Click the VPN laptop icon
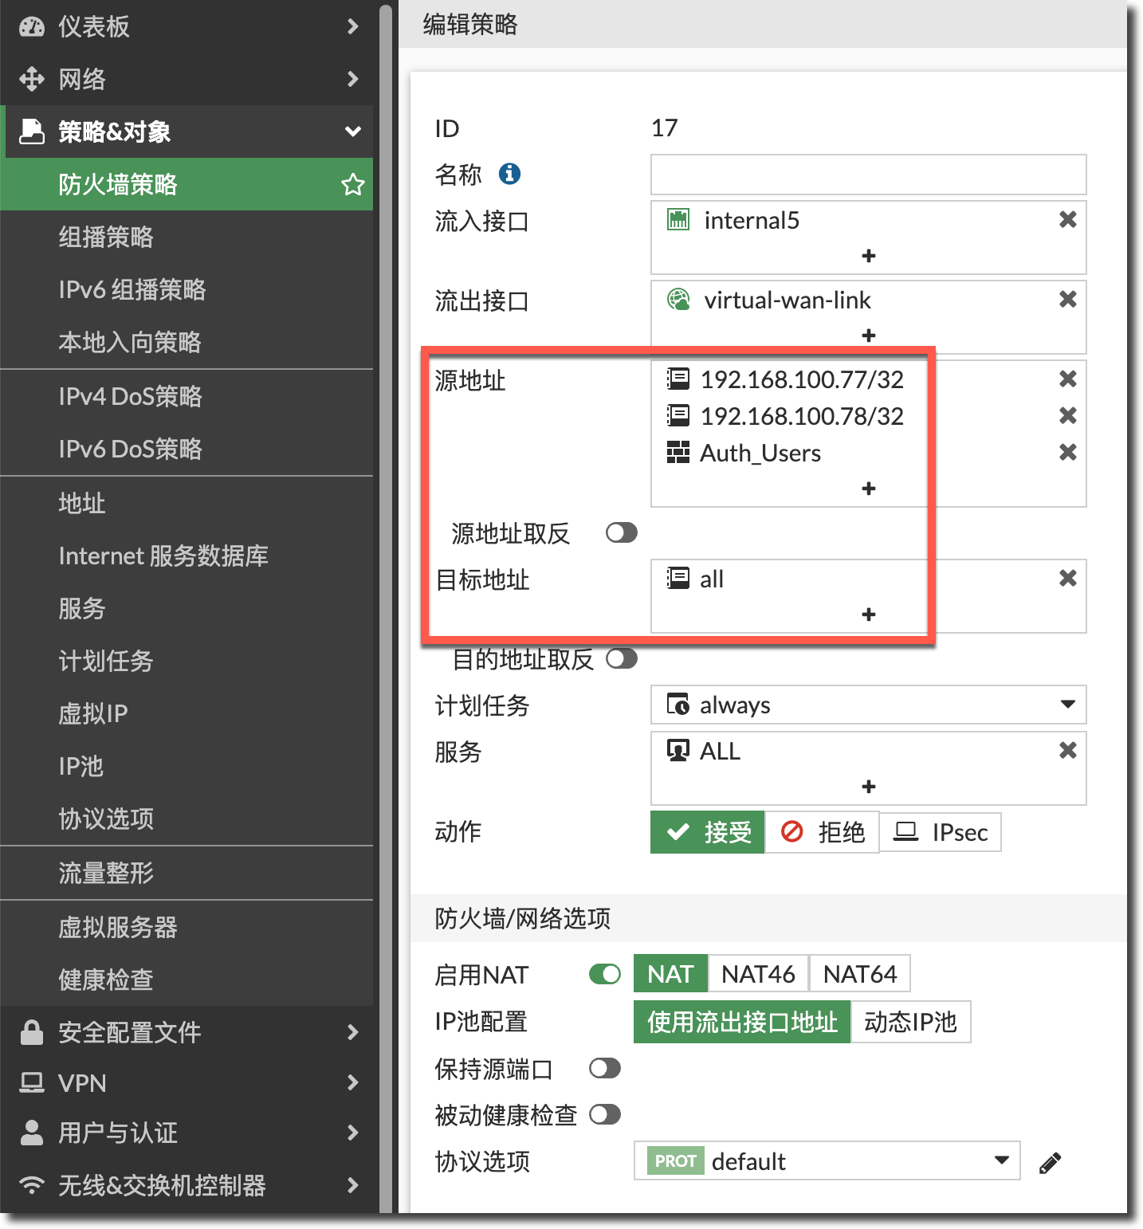 click(x=32, y=1082)
